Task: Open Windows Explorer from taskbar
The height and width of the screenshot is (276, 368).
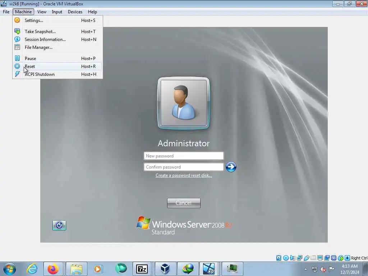Action: (77, 269)
